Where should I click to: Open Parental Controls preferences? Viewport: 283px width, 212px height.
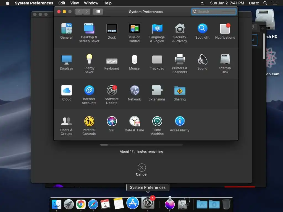point(89,126)
